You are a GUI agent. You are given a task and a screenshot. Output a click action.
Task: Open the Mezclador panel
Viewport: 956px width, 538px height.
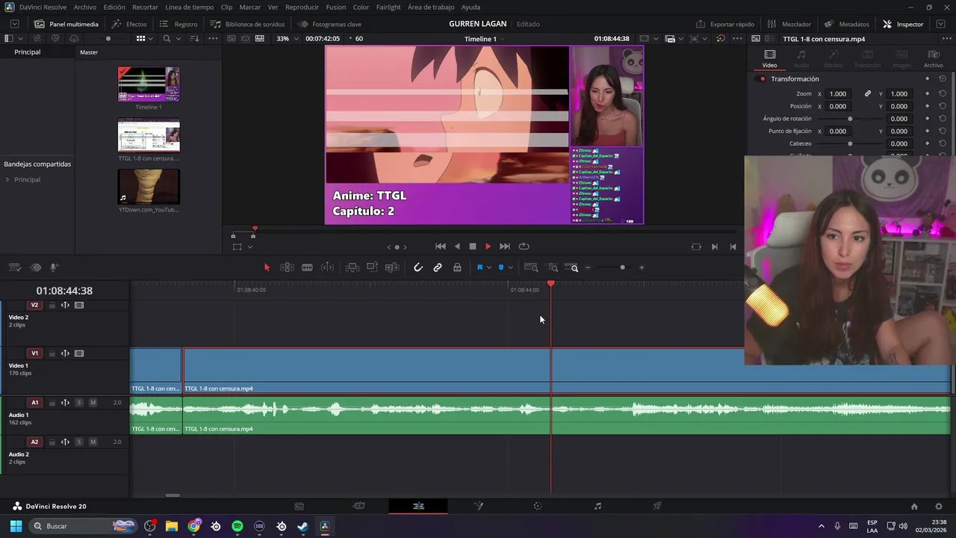(789, 24)
